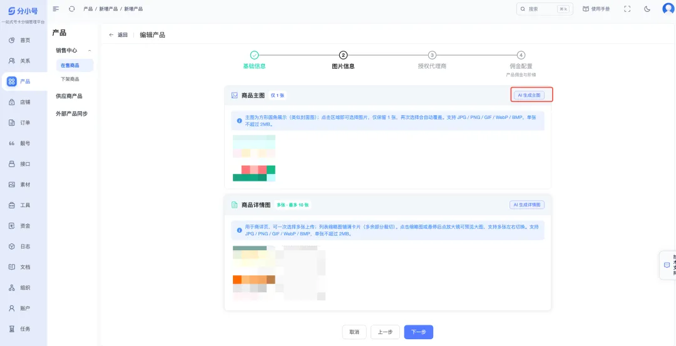676x346 pixels.
Task: Switch to dark mode moon icon
Action: click(x=647, y=9)
